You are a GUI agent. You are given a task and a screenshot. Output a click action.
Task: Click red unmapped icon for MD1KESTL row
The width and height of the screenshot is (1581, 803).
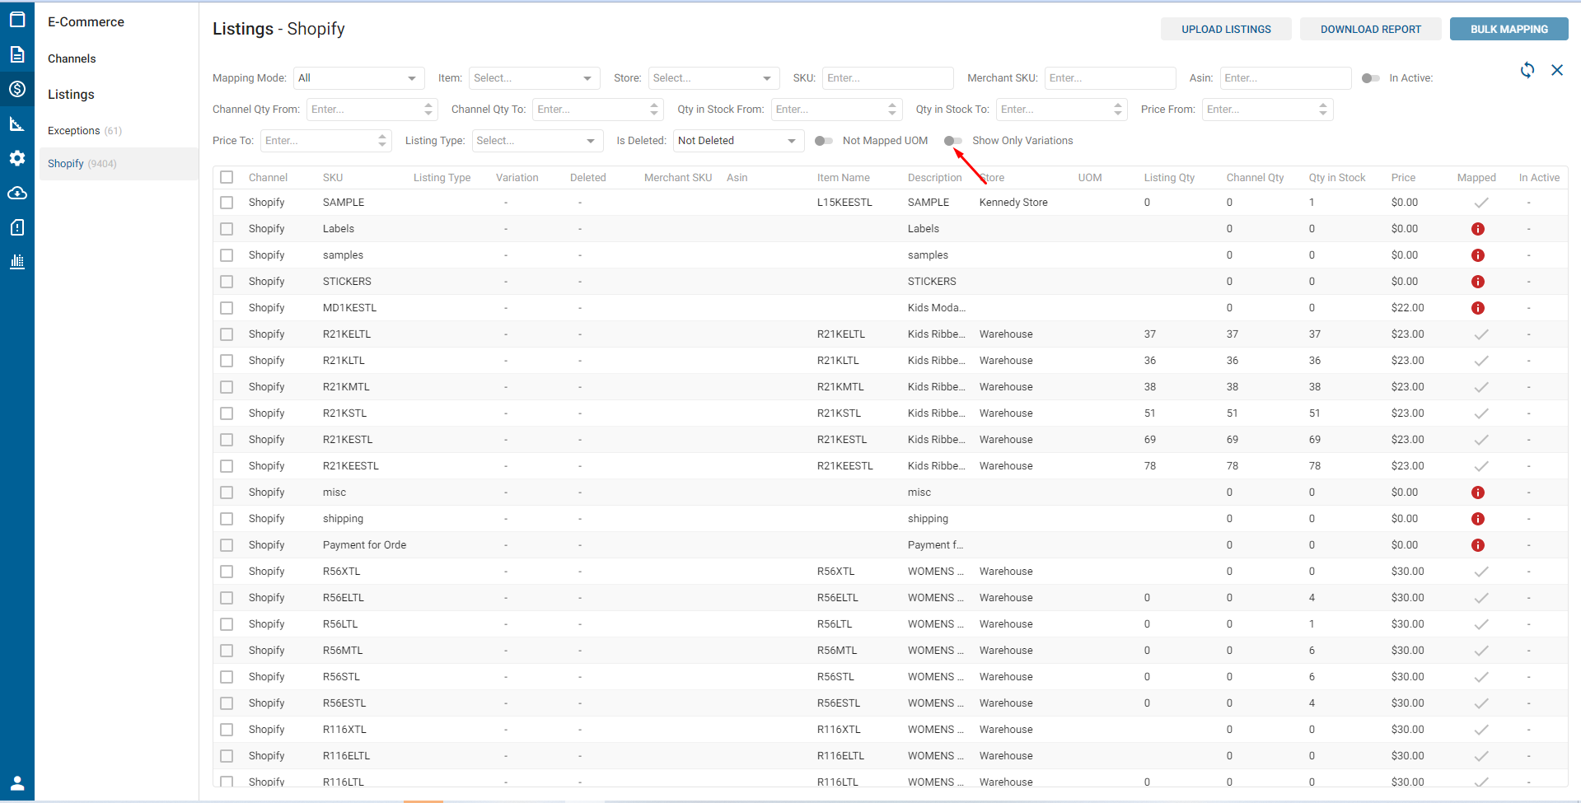coord(1478,308)
